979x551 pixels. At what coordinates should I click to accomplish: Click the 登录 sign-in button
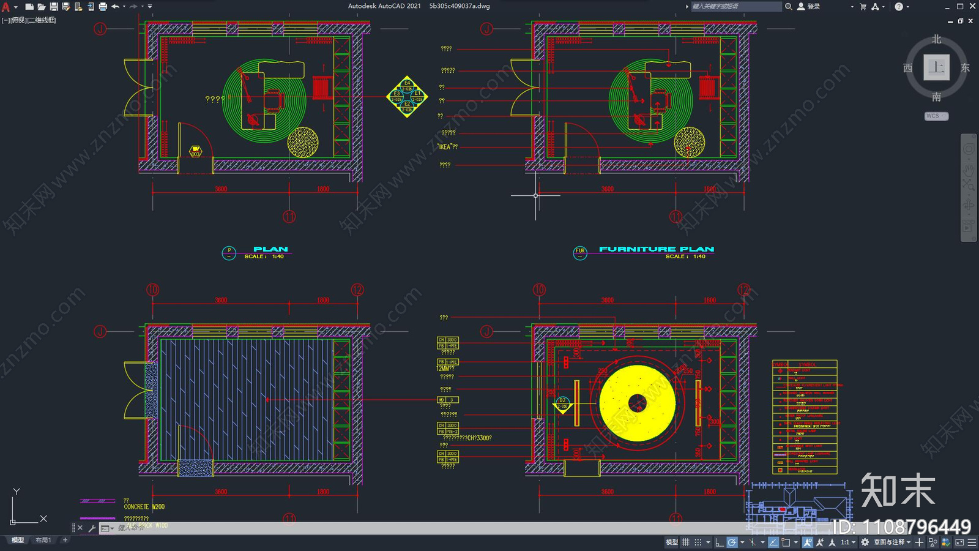tap(808, 6)
